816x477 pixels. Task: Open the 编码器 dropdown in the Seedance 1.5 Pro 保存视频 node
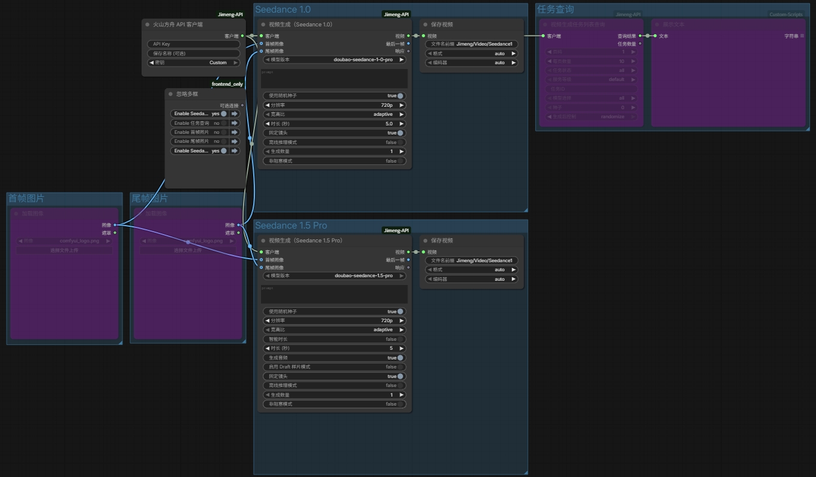coord(472,279)
